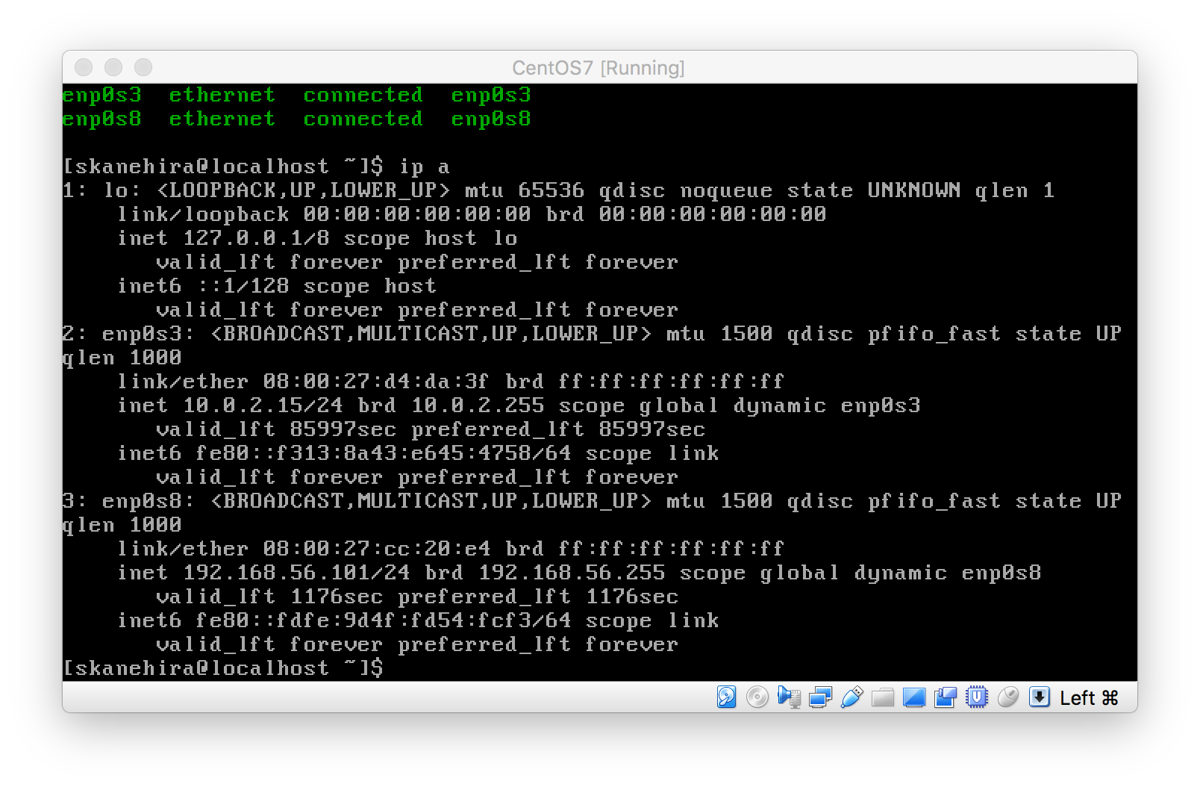Click the typed ip a command text
The width and height of the screenshot is (1200, 787).
point(426,166)
